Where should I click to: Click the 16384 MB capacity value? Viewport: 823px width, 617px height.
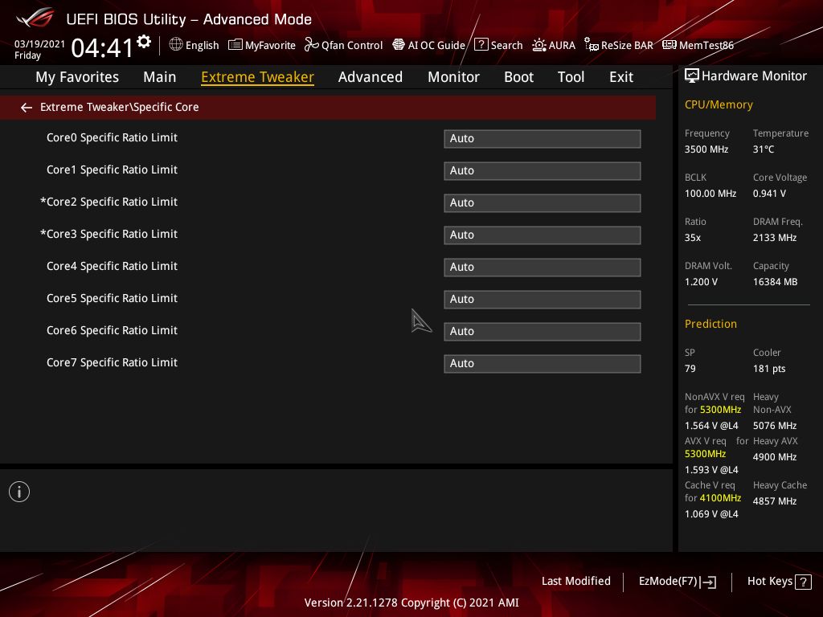tap(775, 282)
